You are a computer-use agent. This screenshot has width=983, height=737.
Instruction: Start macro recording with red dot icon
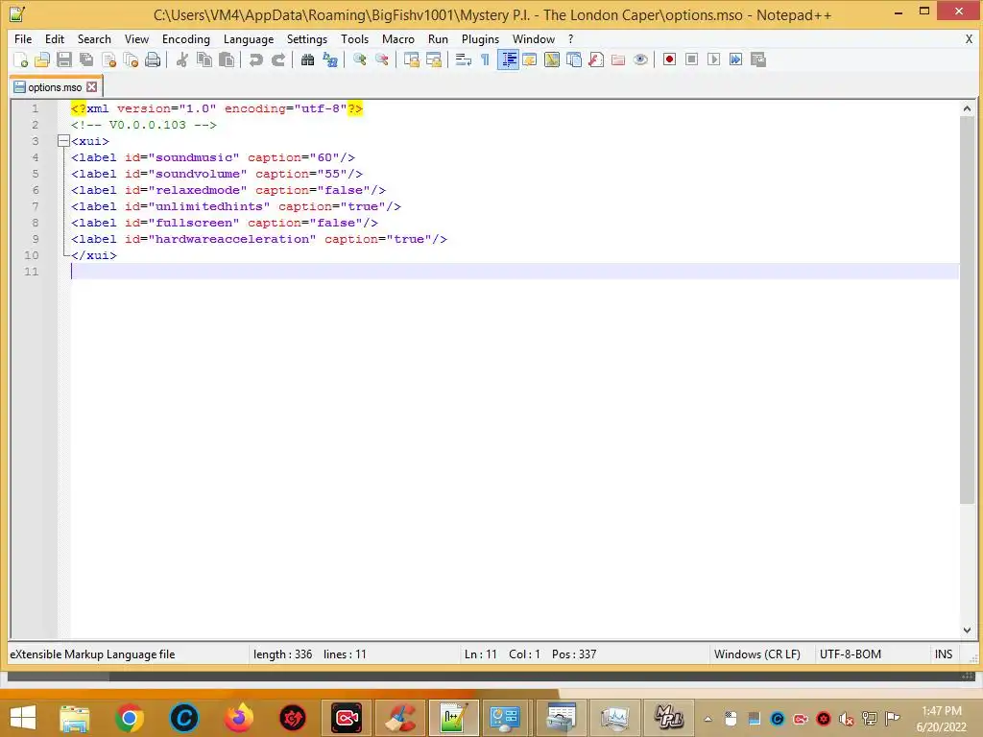[x=669, y=59]
